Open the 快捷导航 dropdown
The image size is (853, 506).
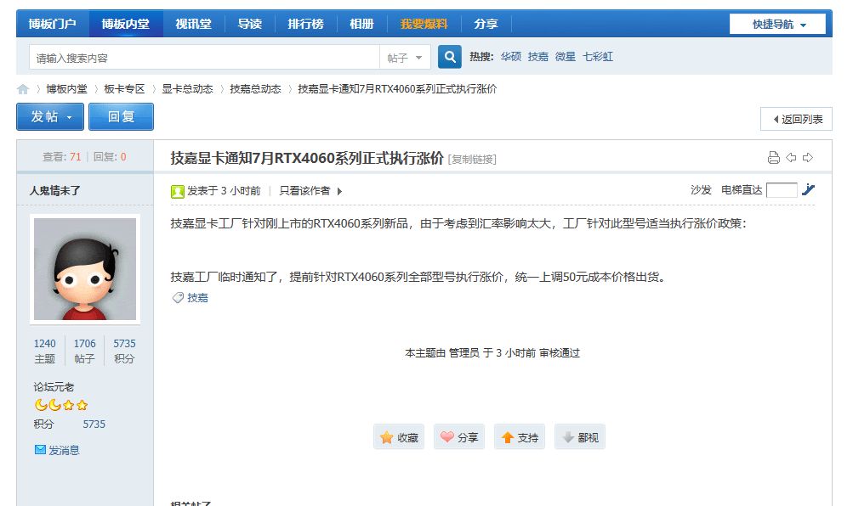pos(777,24)
